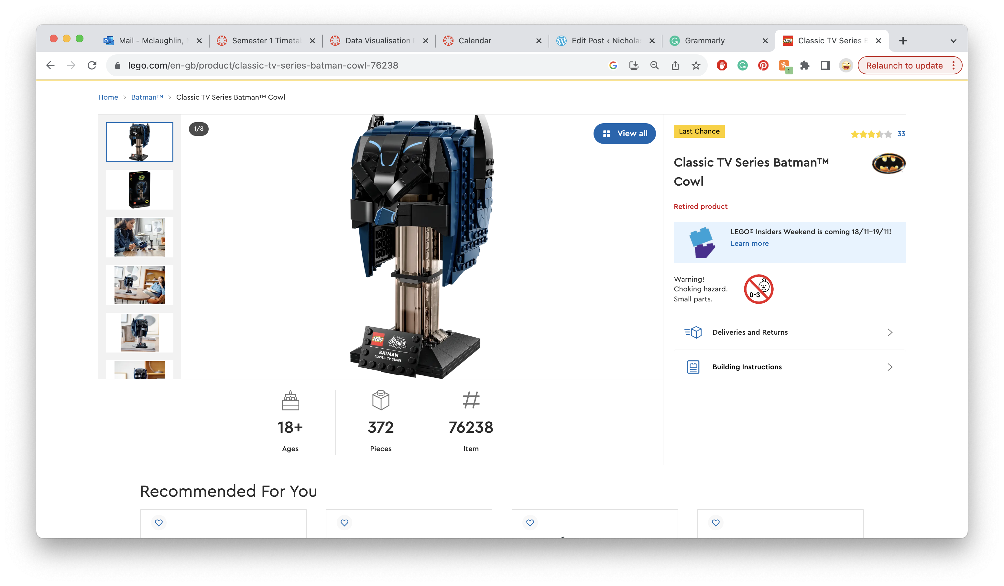Open the tab search dropdown arrow
Viewport: 1004px width, 586px height.
pyautogui.click(x=953, y=41)
